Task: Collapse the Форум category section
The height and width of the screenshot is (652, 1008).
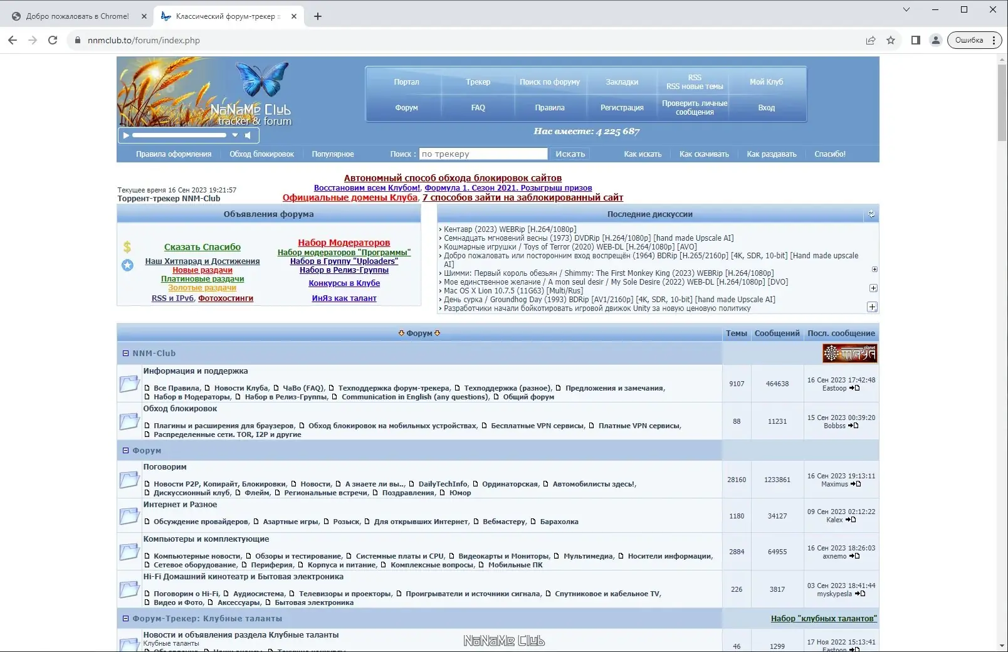Action: [125, 450]
